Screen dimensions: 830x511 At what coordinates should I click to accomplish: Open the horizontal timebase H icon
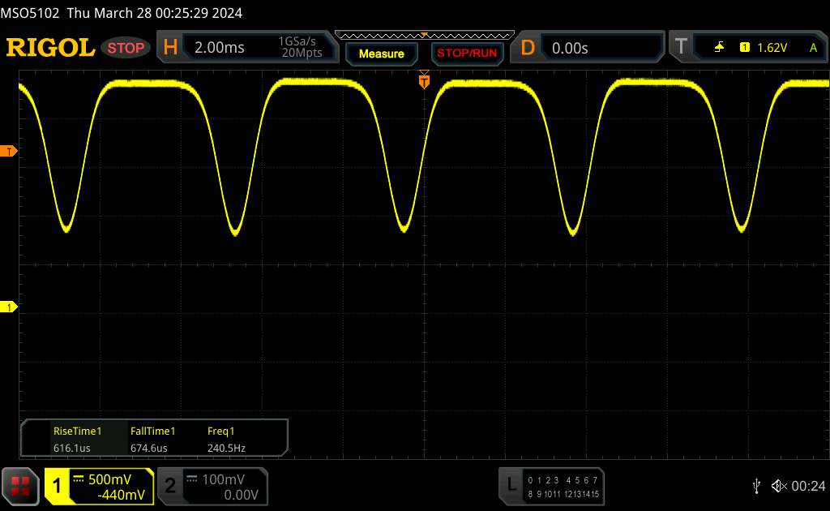(x=170, y=48)
